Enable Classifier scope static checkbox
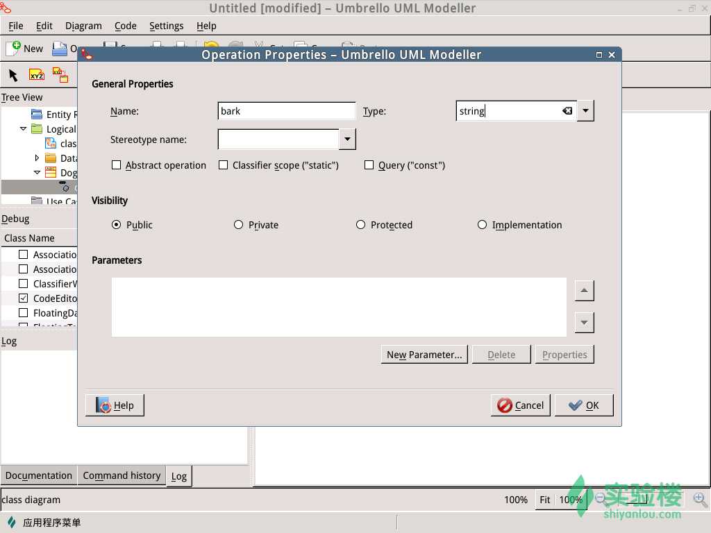 (223, 165)
